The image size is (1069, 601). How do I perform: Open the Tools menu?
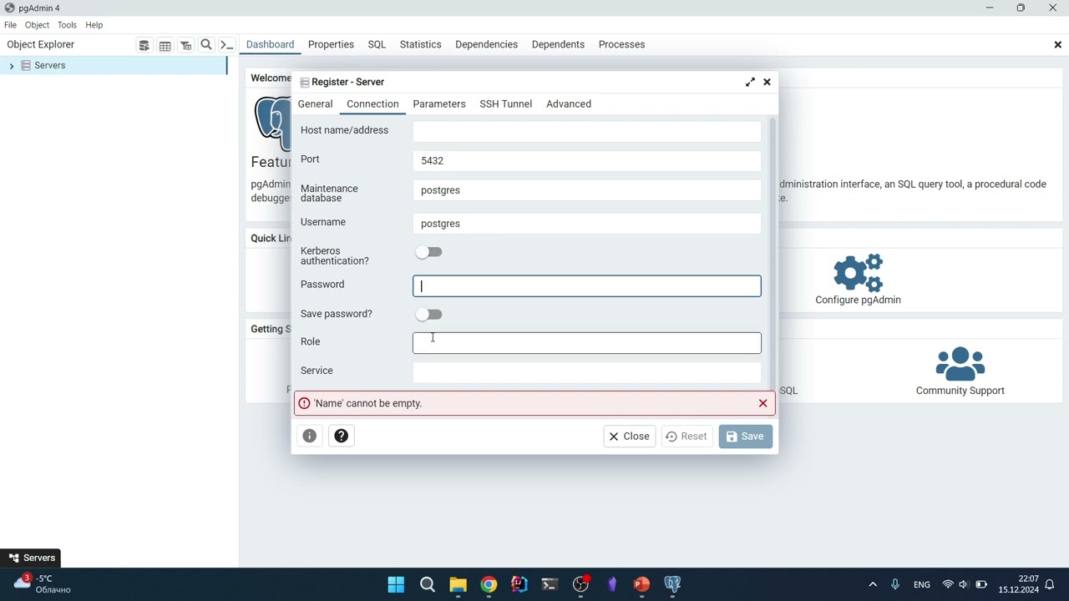pyautogui.click(x=67, y=25)
